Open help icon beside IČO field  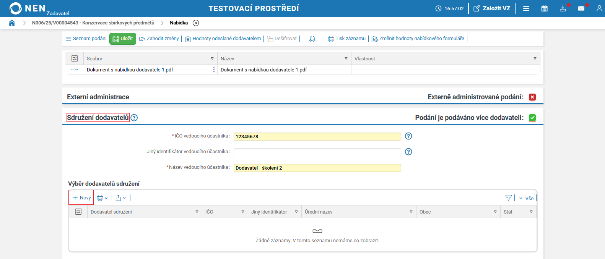pos(408,136)
